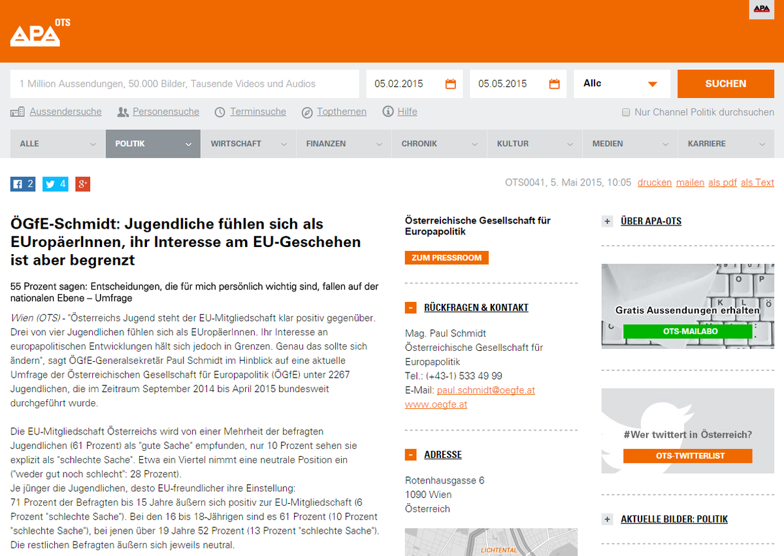784x556 pixels.
Task: Click the paul.schmidt@oegfe.at email link
Action: pos(486,390)
